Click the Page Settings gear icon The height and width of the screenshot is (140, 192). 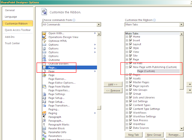[x=44, y=94]
